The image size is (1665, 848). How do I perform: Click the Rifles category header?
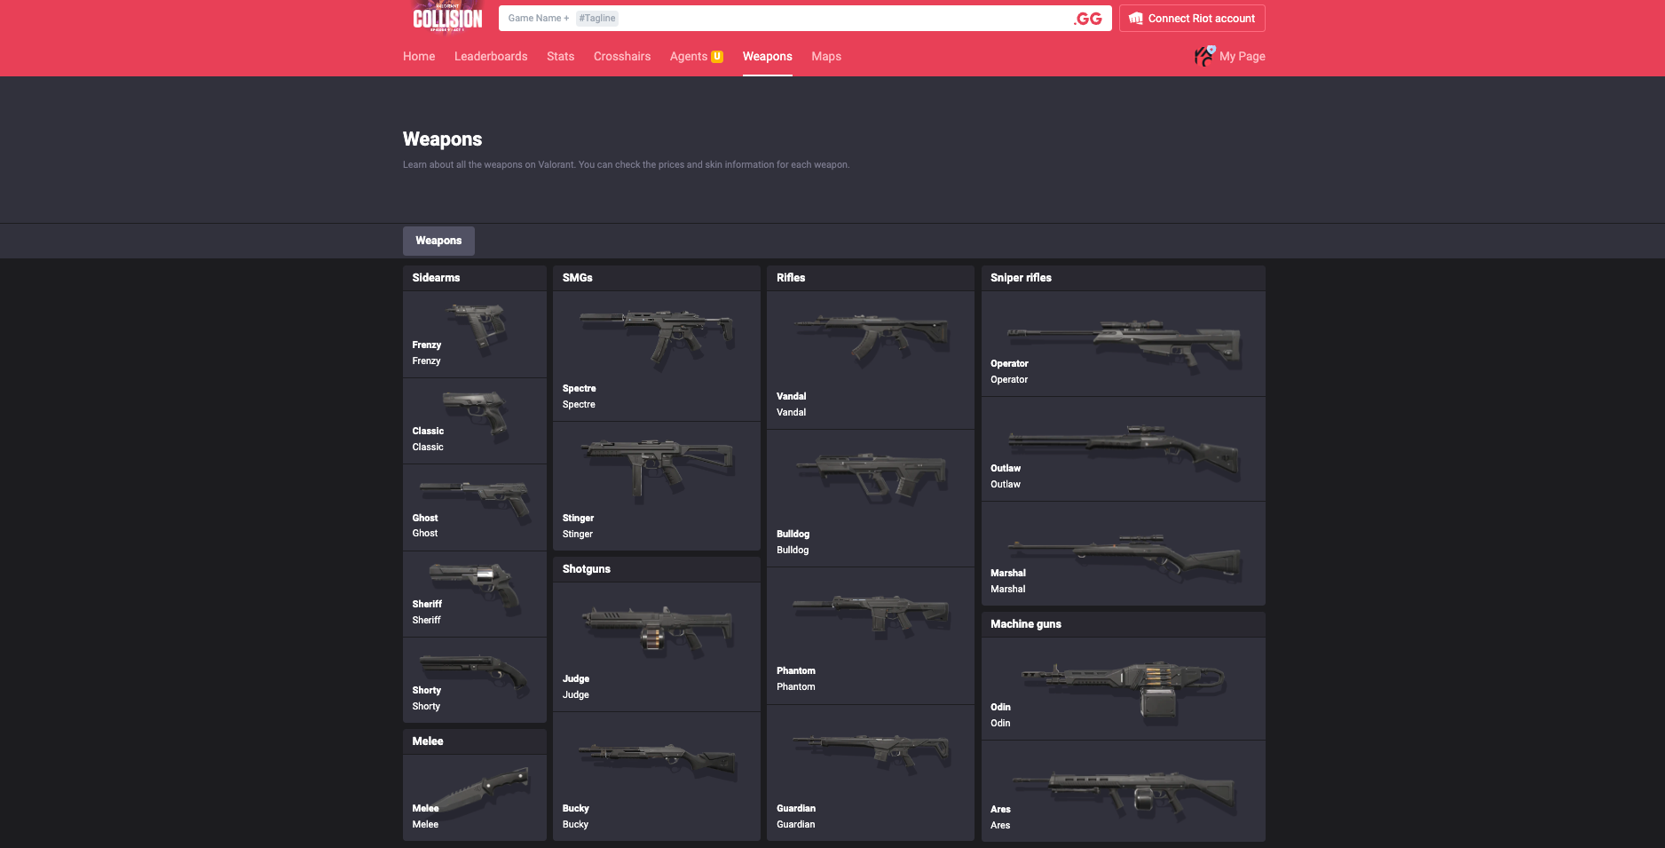[x=871, y=278]
